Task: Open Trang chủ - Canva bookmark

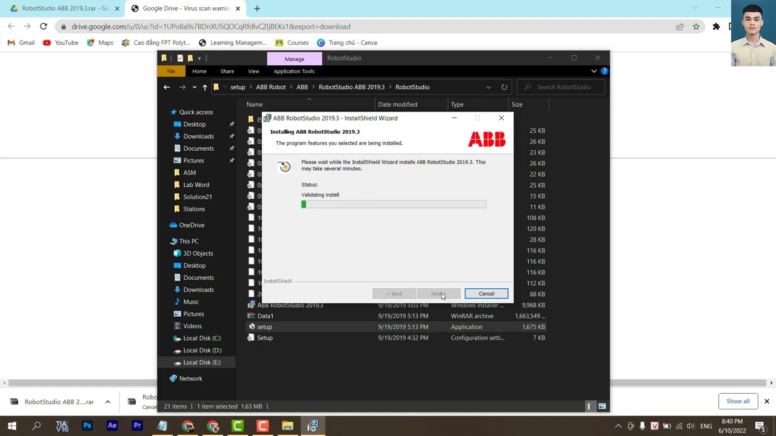Action: pos(347,42)
